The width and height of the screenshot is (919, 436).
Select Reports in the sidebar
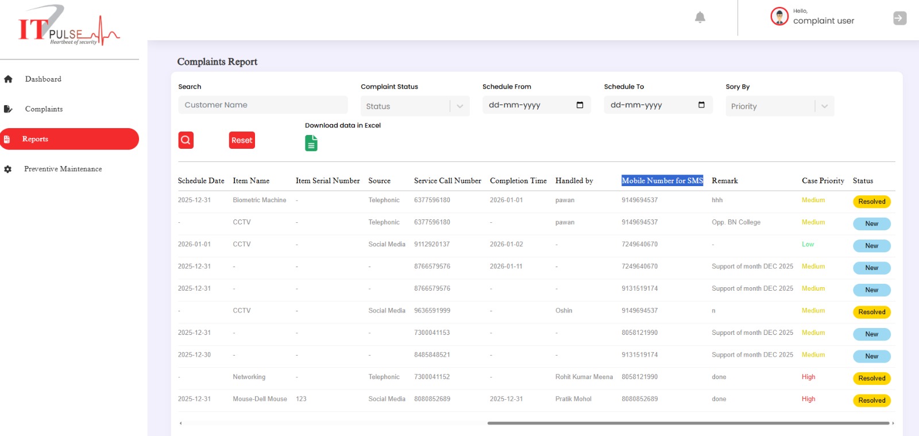pyautogui.click(x=69, y=139)
